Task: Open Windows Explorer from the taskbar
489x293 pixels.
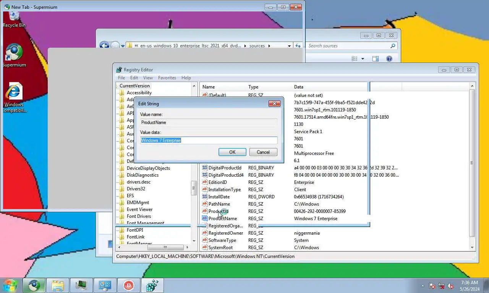Action: click(58, 285)
